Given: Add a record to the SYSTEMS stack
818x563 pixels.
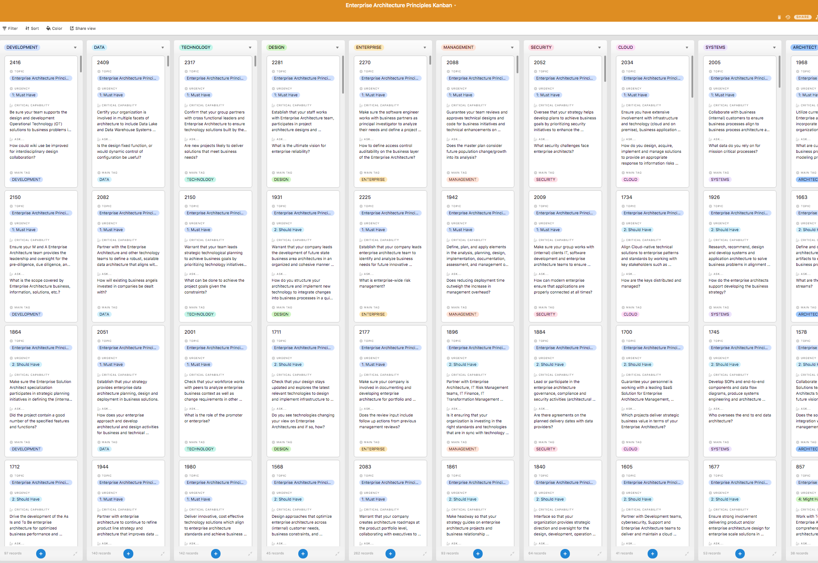Looking at the screenshot, I should 740,554.
